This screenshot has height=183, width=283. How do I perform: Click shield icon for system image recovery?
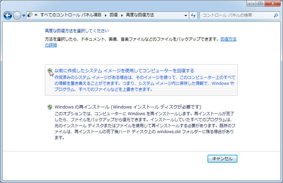[50, 71]
